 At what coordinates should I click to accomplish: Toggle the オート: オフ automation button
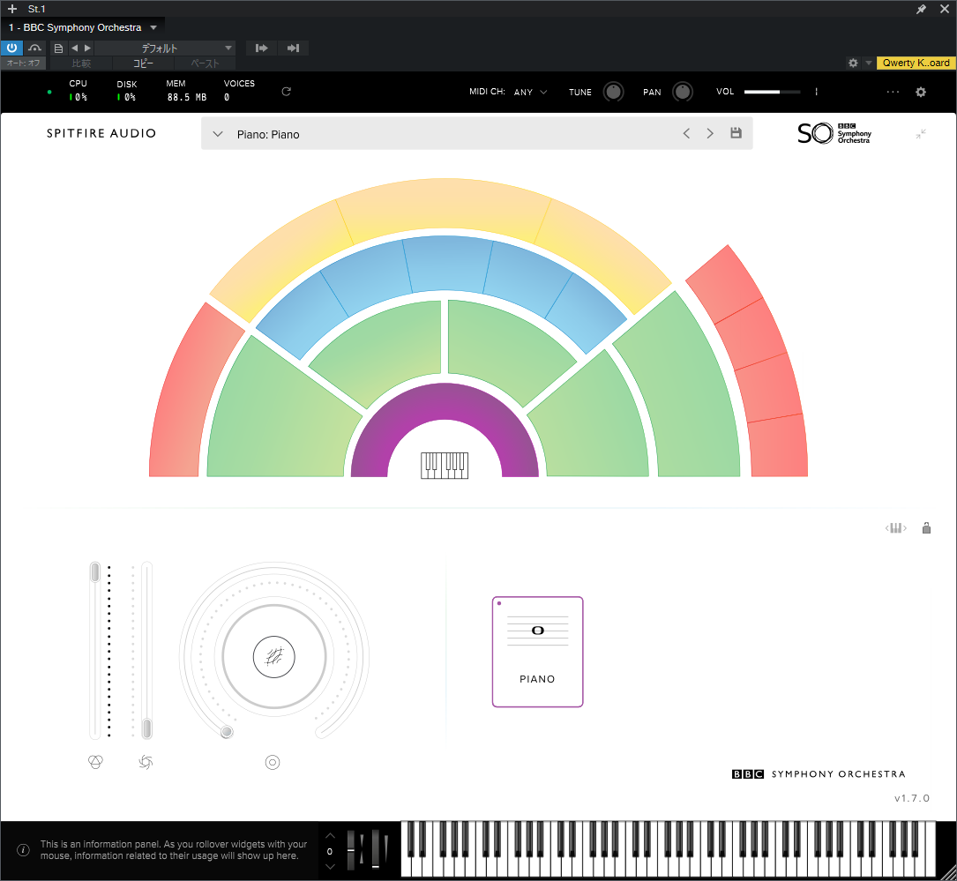[x=23, y=63]
